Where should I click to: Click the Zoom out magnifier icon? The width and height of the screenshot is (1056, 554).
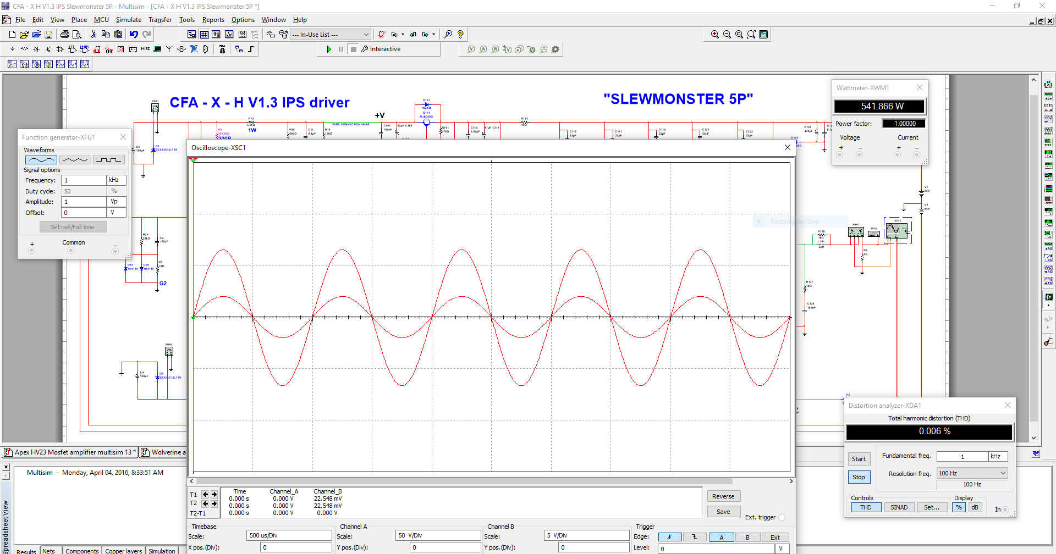tap(727, 34)
